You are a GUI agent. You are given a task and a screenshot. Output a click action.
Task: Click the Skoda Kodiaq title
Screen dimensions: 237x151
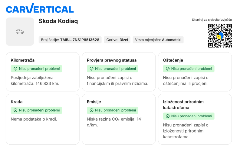[58, 21]
